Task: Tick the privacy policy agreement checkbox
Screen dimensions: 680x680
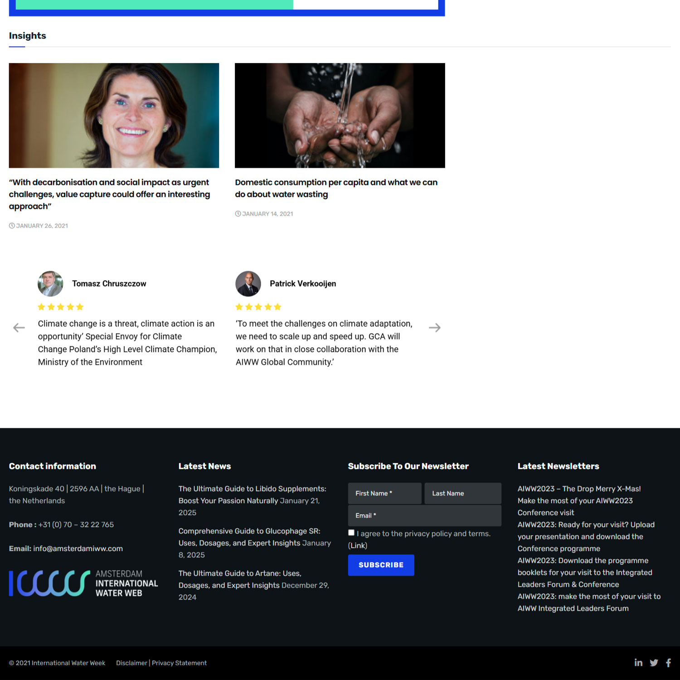Action: pos(351,533)
